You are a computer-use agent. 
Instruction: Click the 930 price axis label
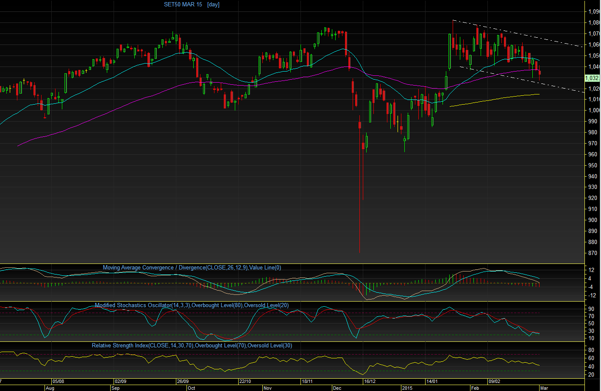coord(593,187)
